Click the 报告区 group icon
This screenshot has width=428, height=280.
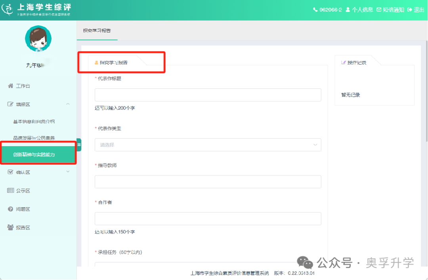(11, 227)
